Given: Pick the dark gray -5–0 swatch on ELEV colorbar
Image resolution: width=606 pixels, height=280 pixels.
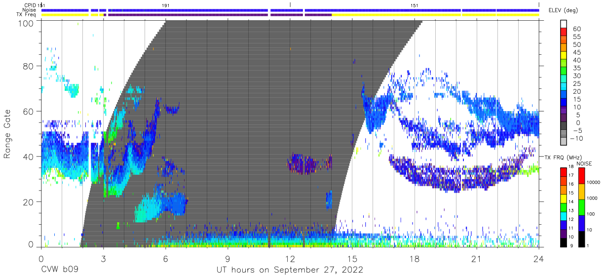Looking at the screenshot, I should coord(563,126).
